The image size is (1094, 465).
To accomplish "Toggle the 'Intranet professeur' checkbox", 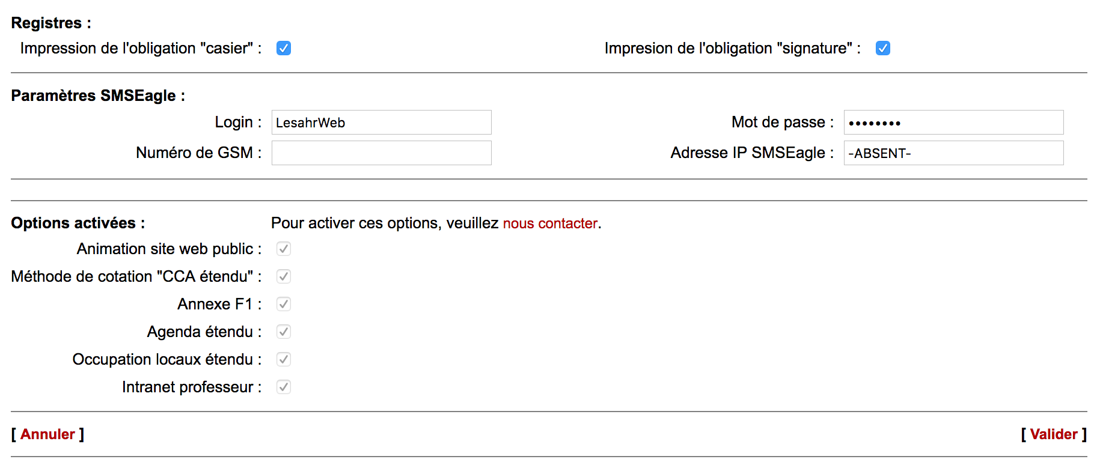I will point(284,387).
